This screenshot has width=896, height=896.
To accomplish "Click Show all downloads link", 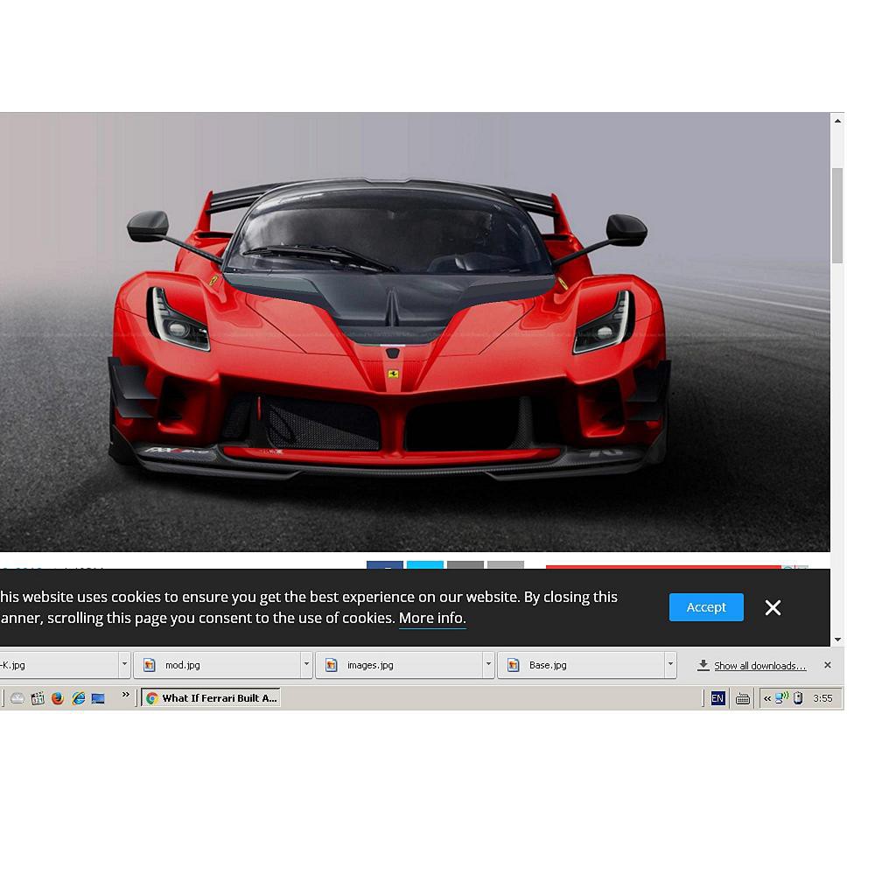I will coord(759,666).
